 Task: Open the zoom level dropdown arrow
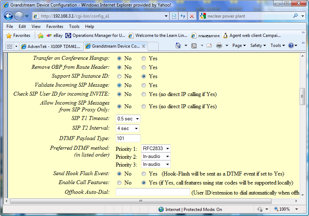click(296, 209)
